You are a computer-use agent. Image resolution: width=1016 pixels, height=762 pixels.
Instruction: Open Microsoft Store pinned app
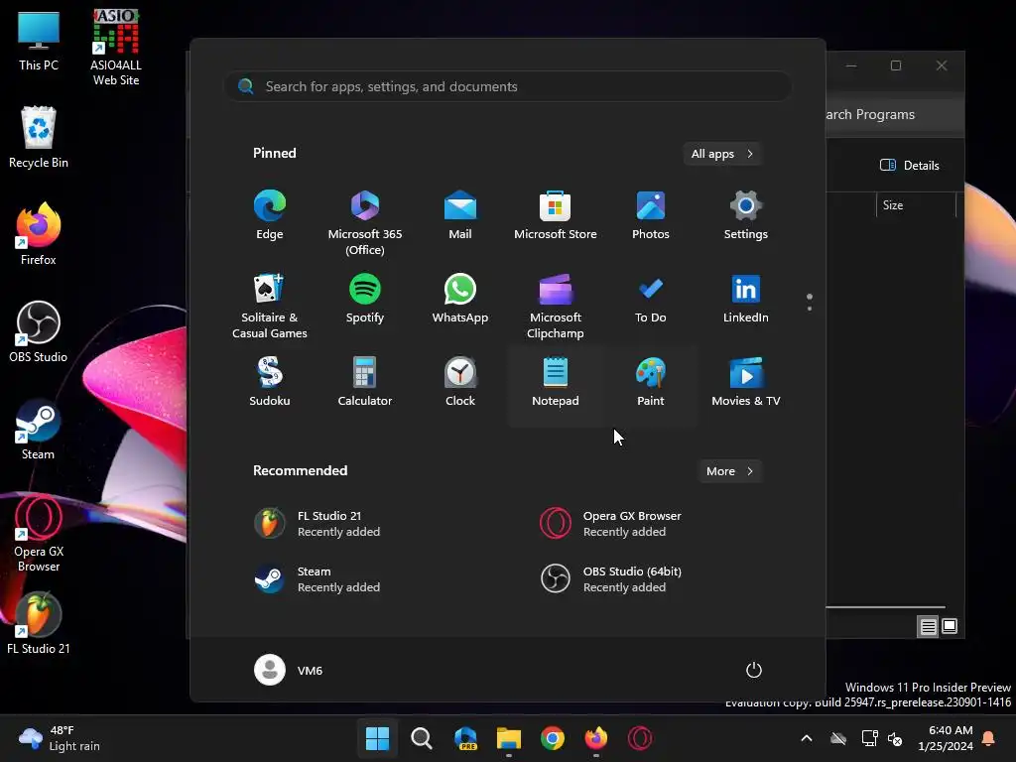point(556,215)
